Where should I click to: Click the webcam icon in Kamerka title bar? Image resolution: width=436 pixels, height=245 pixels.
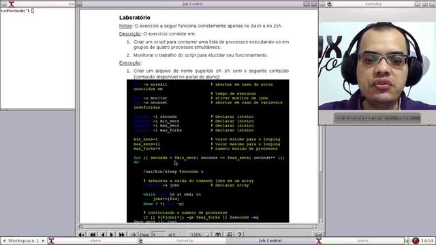330,4
